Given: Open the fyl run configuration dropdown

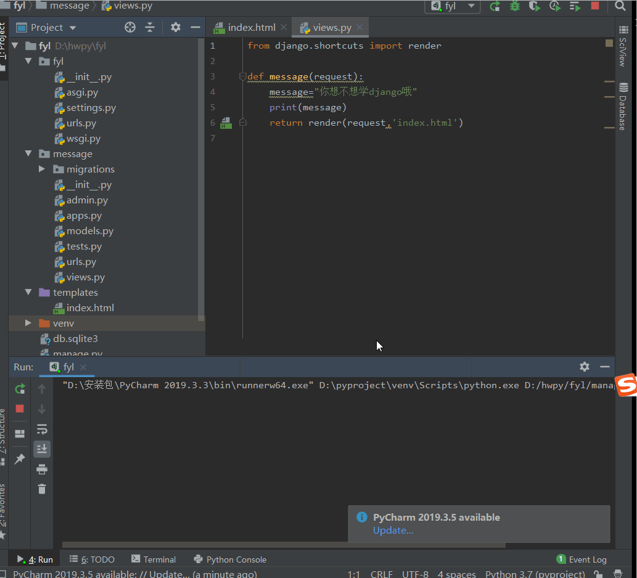Looking at the screenshot, I should click(x=452, y=6).
